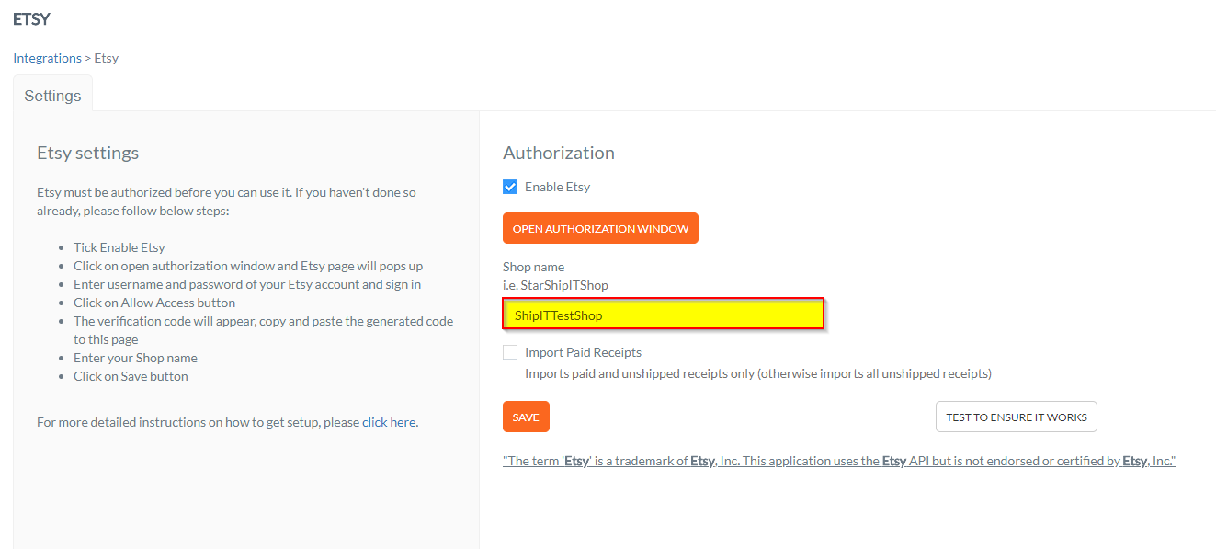Screen dimensions: 1216x549
Task: Click the 'Enter username and password' instruction step
Action: (x=247, y=284)
